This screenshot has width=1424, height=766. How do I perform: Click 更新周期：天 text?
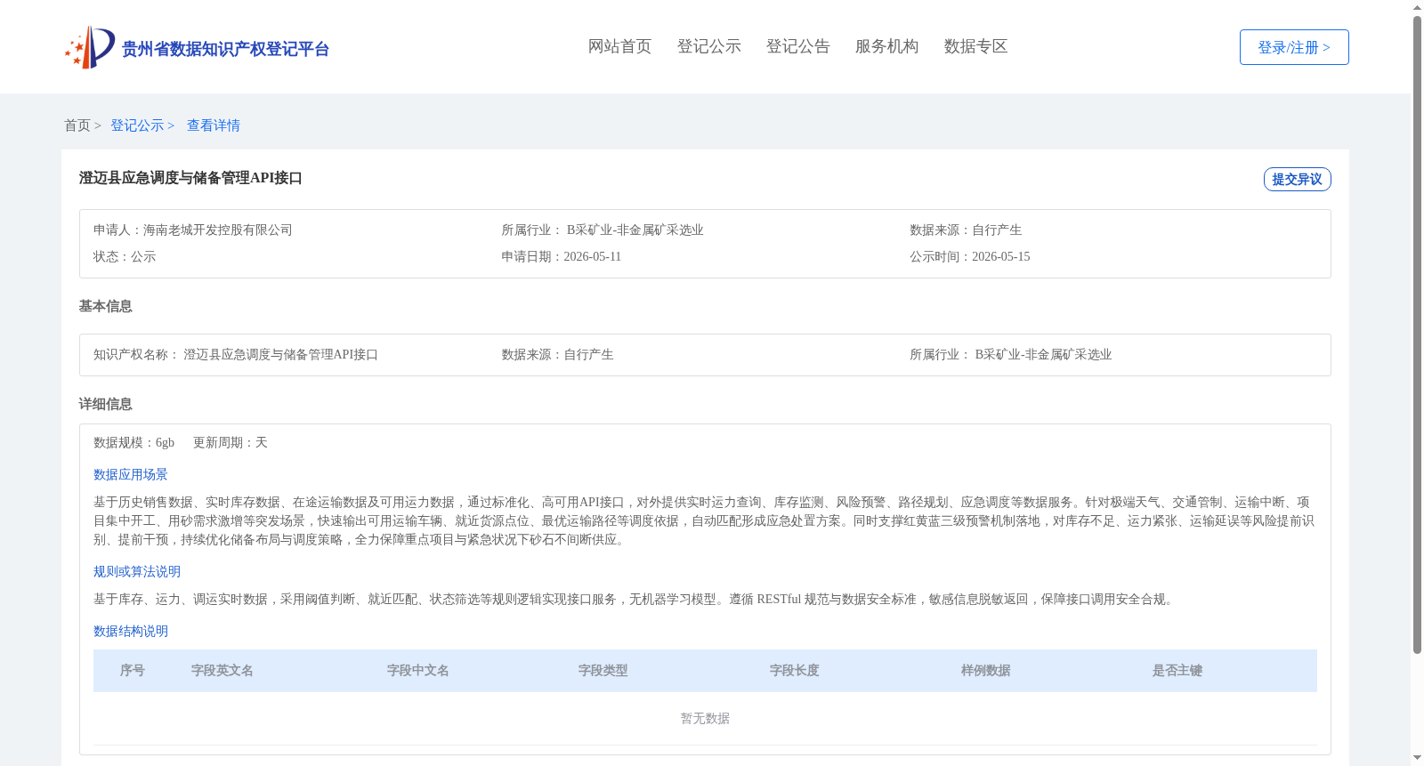(231, 442)
